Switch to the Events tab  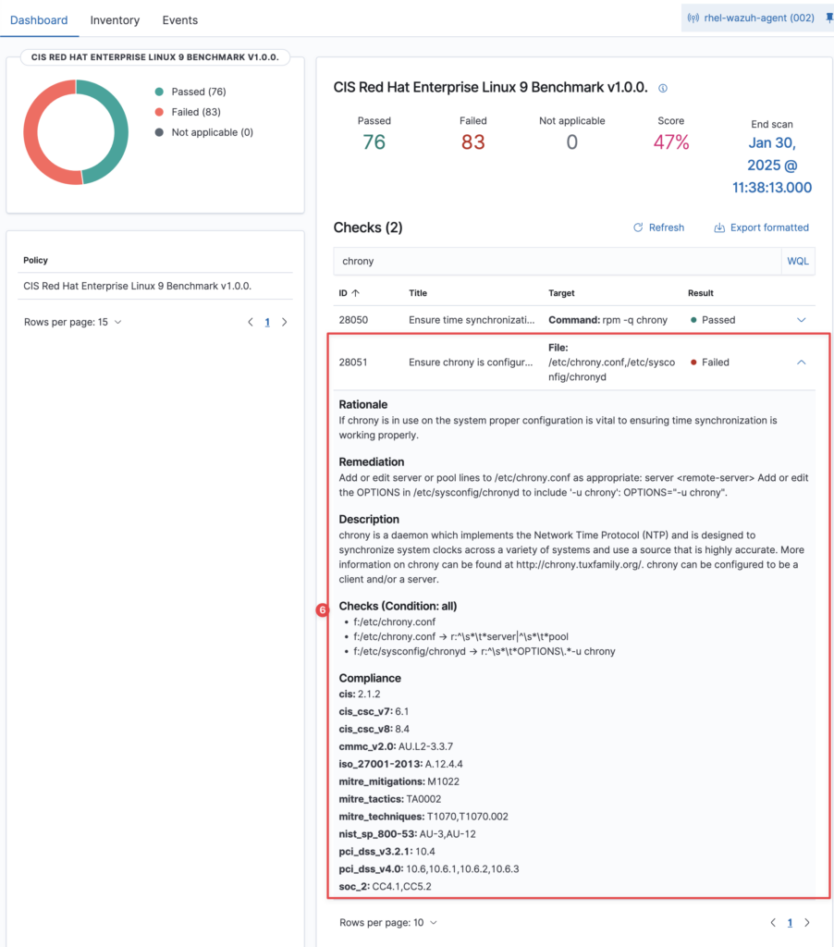pyautogui.click(x=180, y=20)
